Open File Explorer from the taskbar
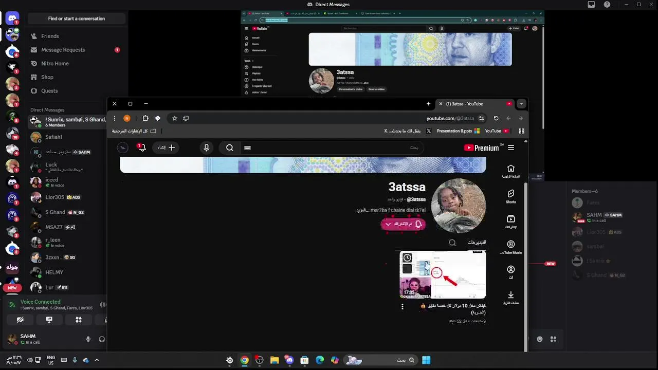Image resolution: width=658 pixels, height=370 pixels. point(275,360)
